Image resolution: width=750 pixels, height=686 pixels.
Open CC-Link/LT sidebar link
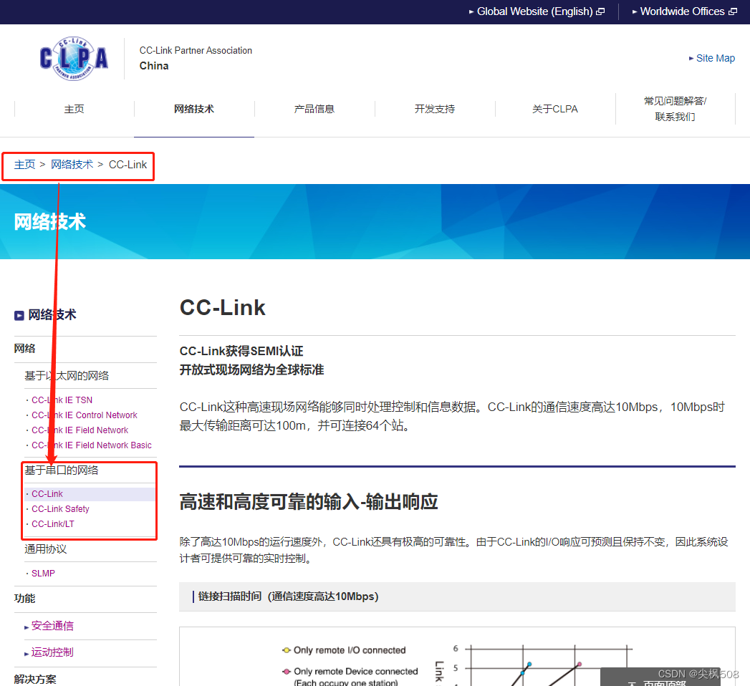[x=52, y=524]
